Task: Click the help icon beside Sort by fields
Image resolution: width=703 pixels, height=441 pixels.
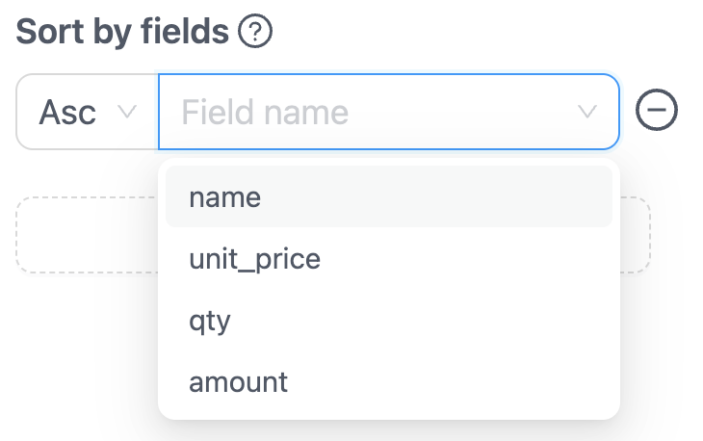Action: tap(256, 33)
